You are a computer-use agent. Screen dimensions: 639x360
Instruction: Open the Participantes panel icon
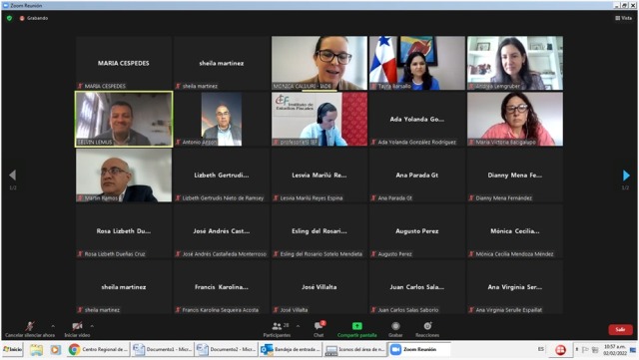[x=278, y=326]
